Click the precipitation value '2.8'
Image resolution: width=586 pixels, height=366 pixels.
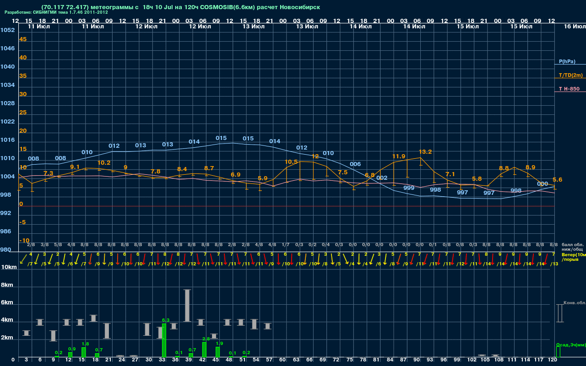(x=206, y=339)
